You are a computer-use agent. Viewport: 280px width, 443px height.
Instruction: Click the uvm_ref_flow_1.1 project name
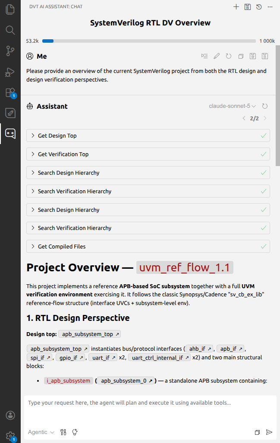tap(185, 267)
